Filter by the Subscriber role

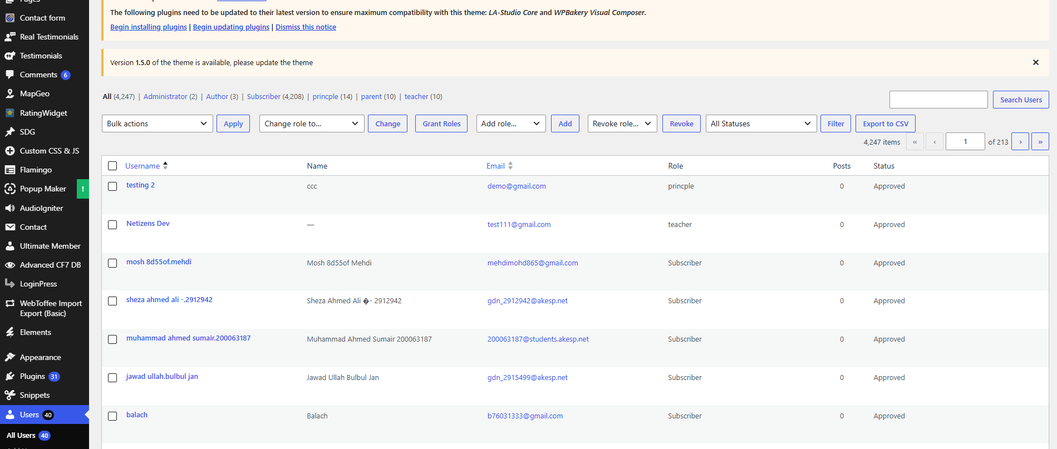264,96
